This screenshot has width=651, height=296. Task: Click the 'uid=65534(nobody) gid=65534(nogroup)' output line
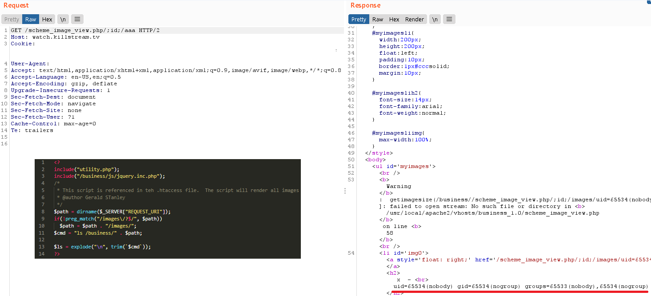pos(521,286)
